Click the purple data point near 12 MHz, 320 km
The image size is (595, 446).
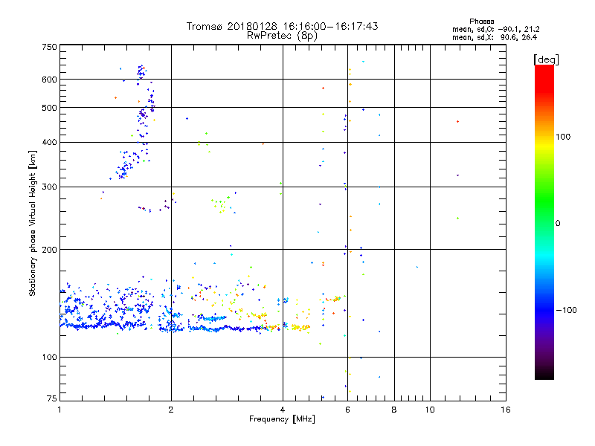pos(458,175)
